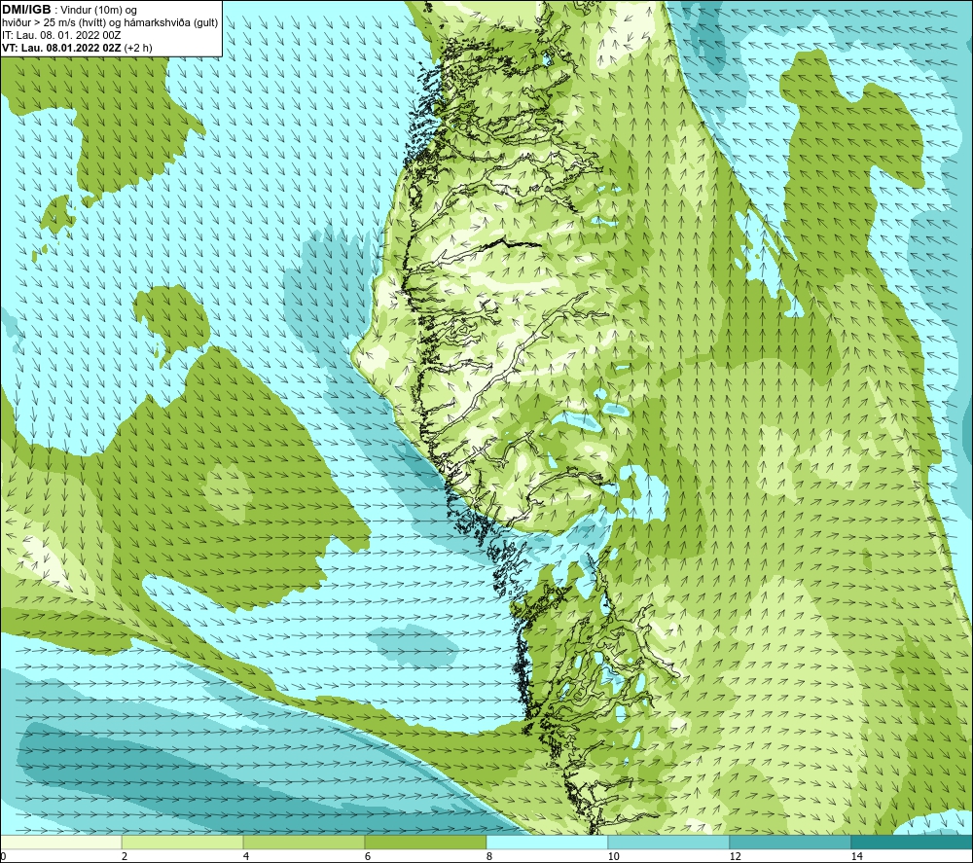Click the light cyan 8–10 legend swatch
Image resolution: width=973 pixels, height=863 pixels.
pos(547,842)
